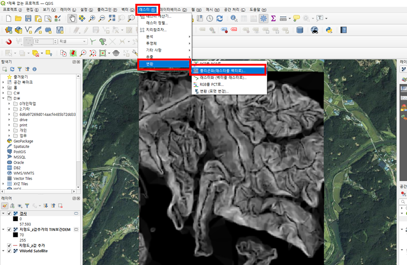407x265 pixels.
Task: Select 폴리곤화(래스터를 벡터로) menu entry
Action: 229,70
